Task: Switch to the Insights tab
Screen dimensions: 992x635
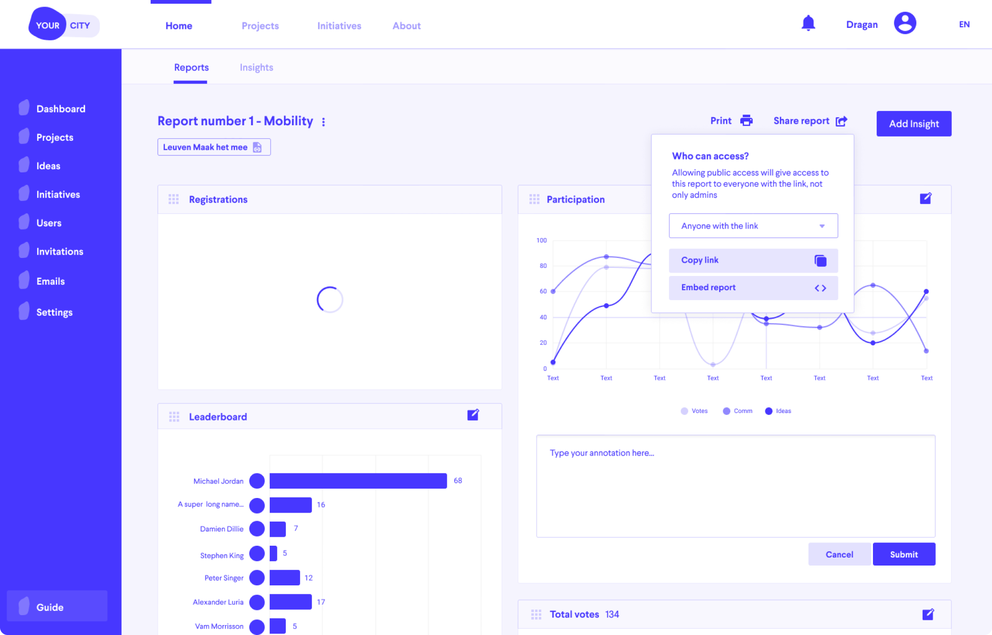Action: pyautogui.click(x=256, y=67)
